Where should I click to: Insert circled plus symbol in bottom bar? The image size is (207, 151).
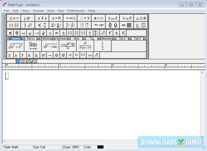coord(63,55)
